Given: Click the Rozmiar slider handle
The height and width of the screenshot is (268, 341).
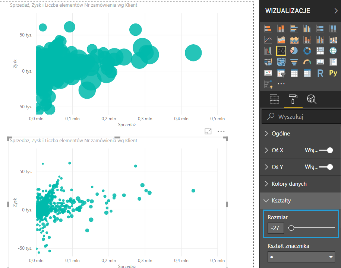Looking at the screenshot, I should click(x=291, y=228).
